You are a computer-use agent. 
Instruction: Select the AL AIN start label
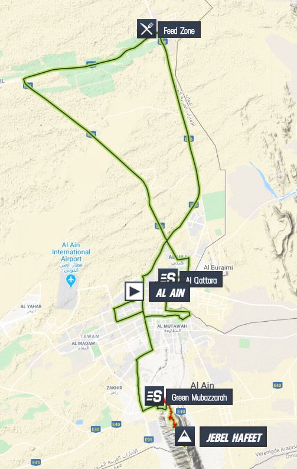click(170, 292)
